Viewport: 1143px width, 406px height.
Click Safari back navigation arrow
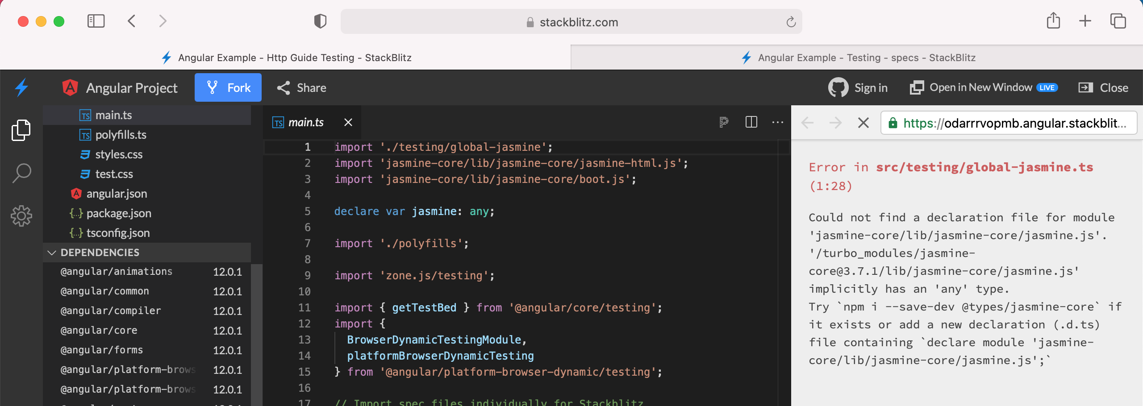132,21
